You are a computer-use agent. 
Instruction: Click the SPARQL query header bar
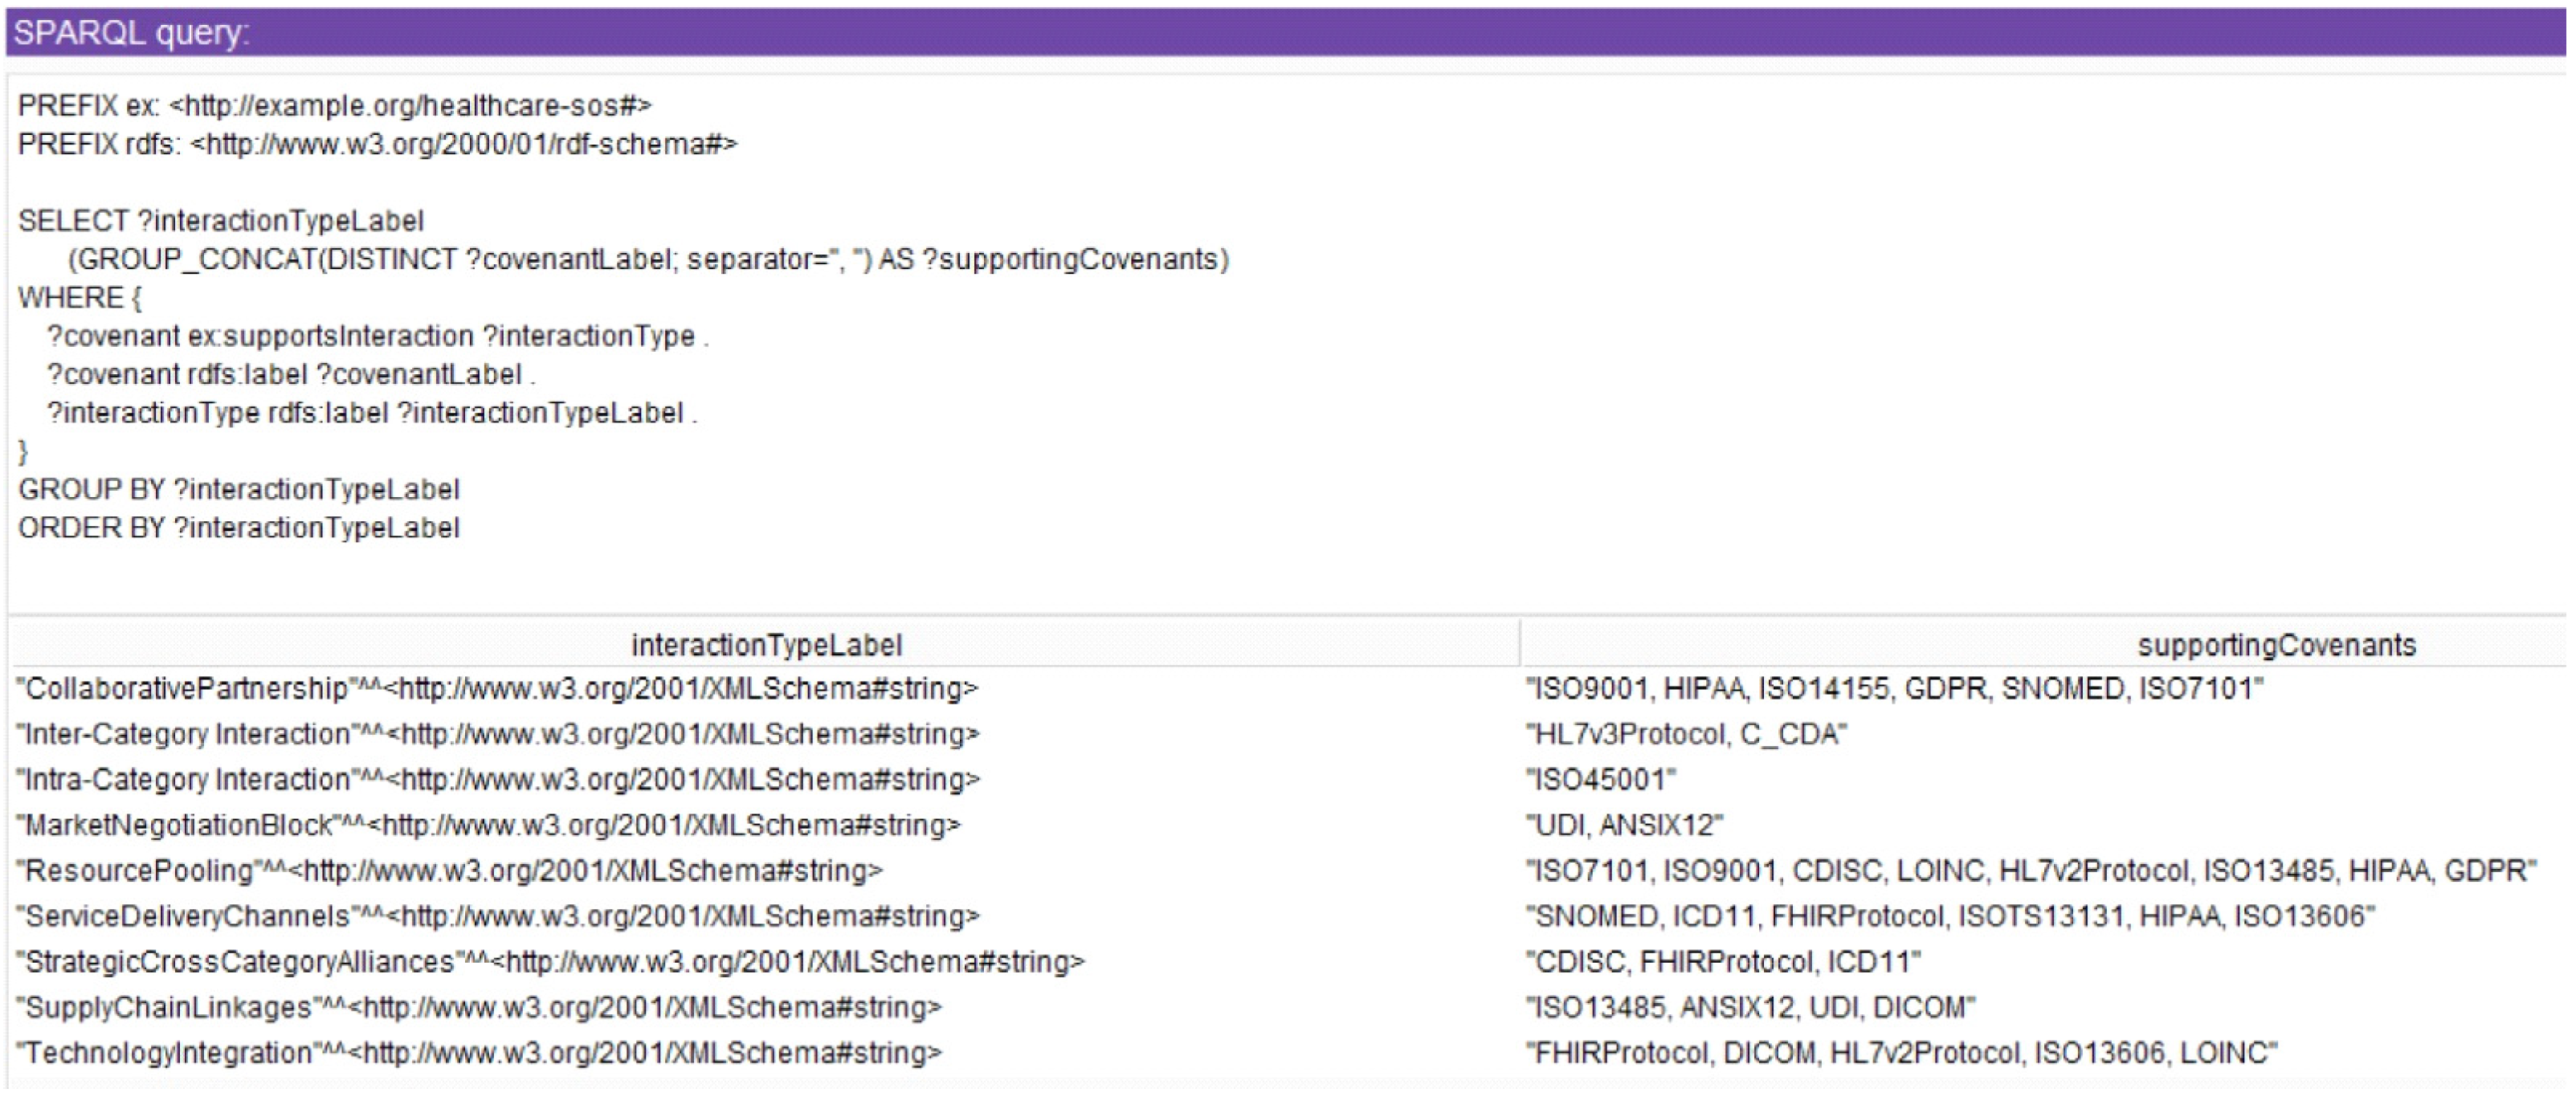tap(1286, 32)
